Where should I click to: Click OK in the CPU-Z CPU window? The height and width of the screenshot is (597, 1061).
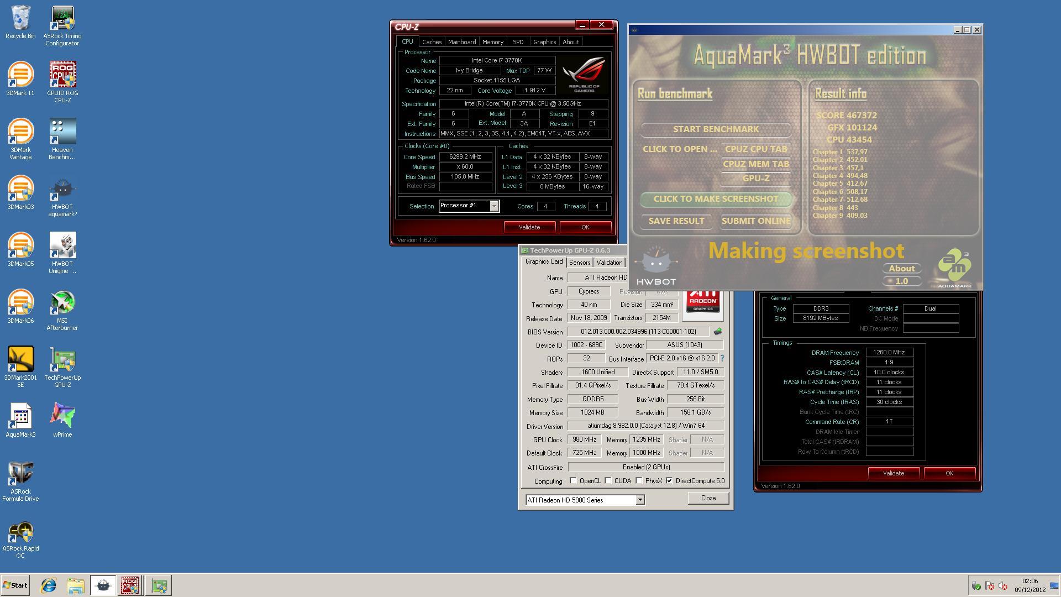pos(585,227)
